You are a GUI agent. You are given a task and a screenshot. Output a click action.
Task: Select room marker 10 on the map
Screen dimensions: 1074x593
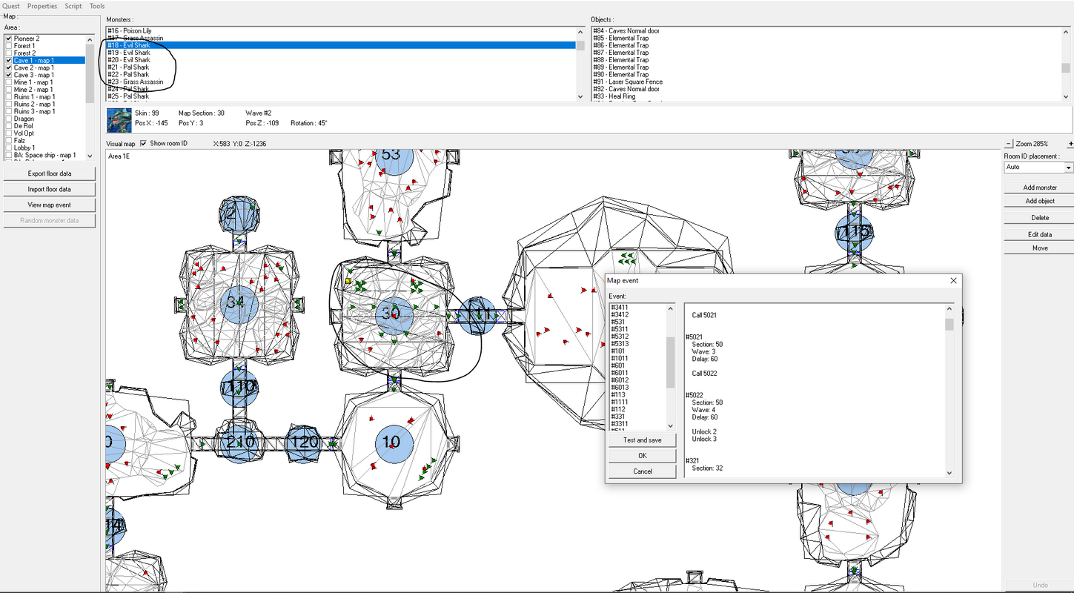coord(391,443)
